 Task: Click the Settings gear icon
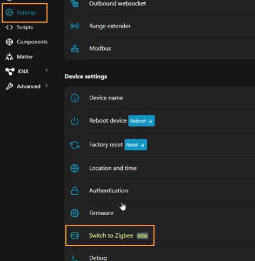tap(9, 12)
